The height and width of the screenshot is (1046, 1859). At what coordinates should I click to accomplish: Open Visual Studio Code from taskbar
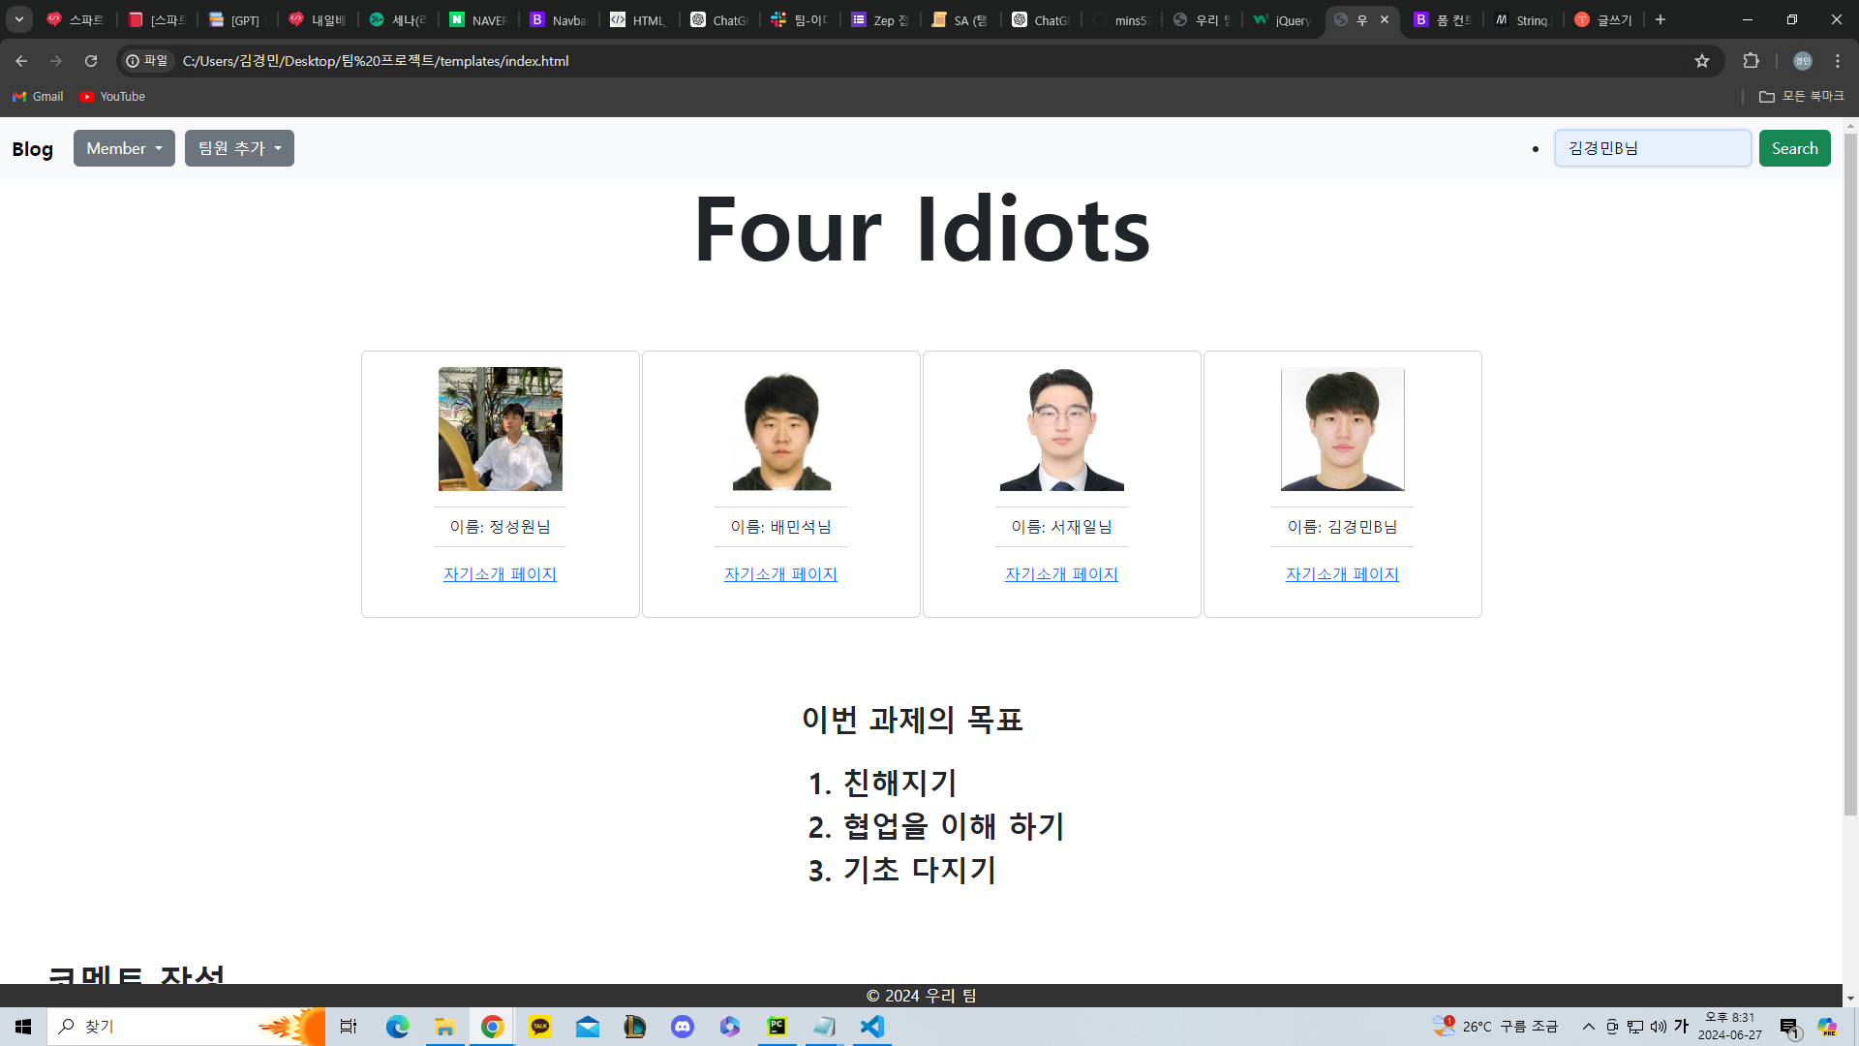(871, 1027)
